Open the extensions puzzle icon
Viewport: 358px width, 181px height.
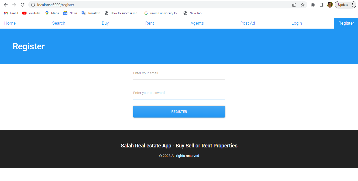313,5
